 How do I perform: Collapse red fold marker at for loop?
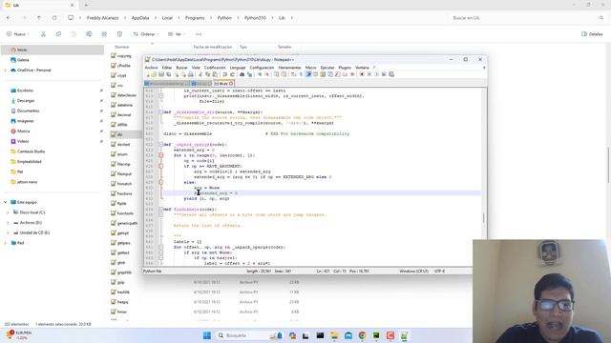click(161, 155)
